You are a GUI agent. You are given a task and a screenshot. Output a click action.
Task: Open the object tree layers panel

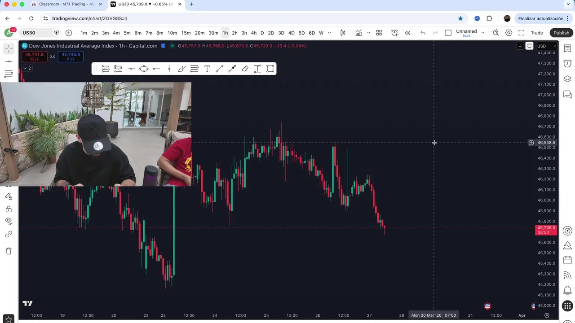coord(567,79)
